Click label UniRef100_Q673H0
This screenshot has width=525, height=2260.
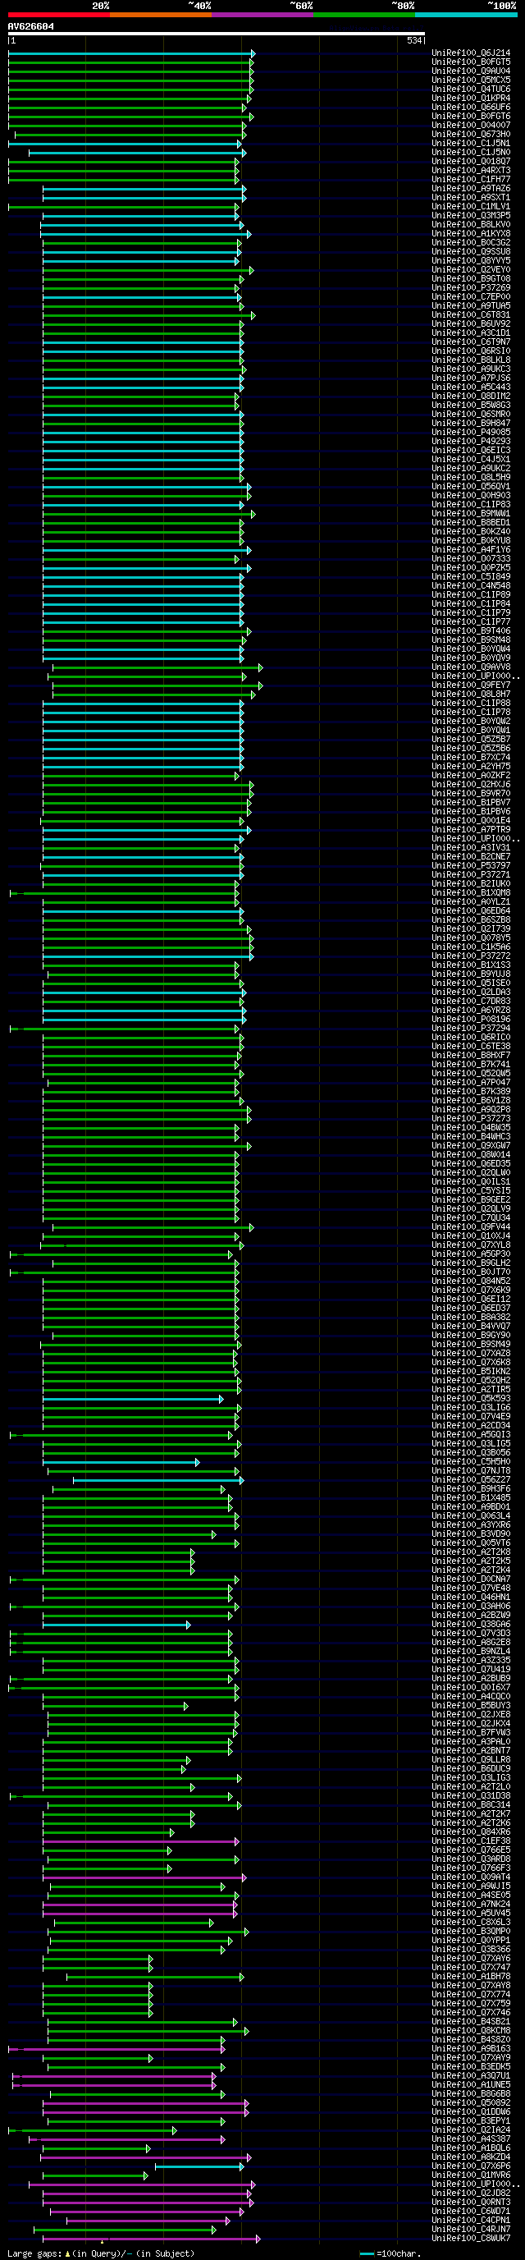471,135
